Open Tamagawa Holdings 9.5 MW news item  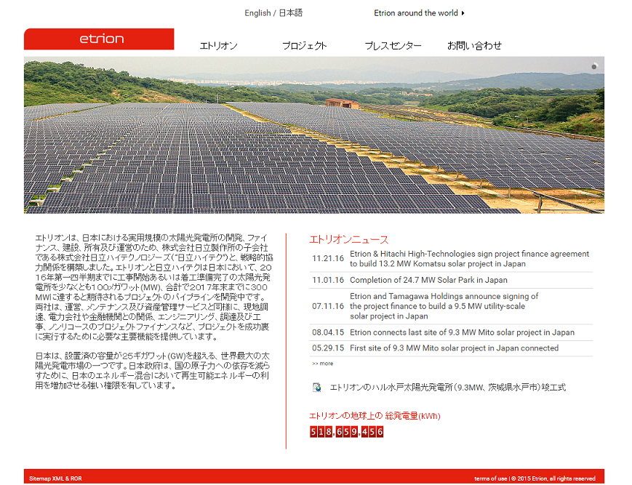point(444,306)
